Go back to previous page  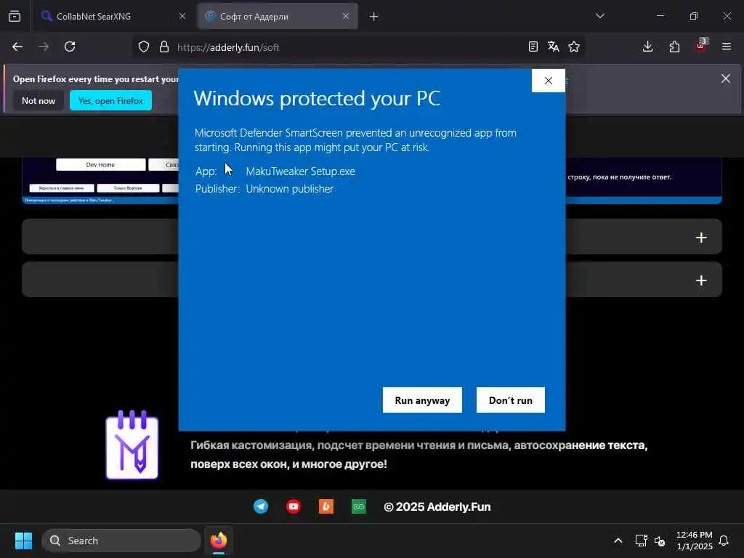tap(17, 46)
